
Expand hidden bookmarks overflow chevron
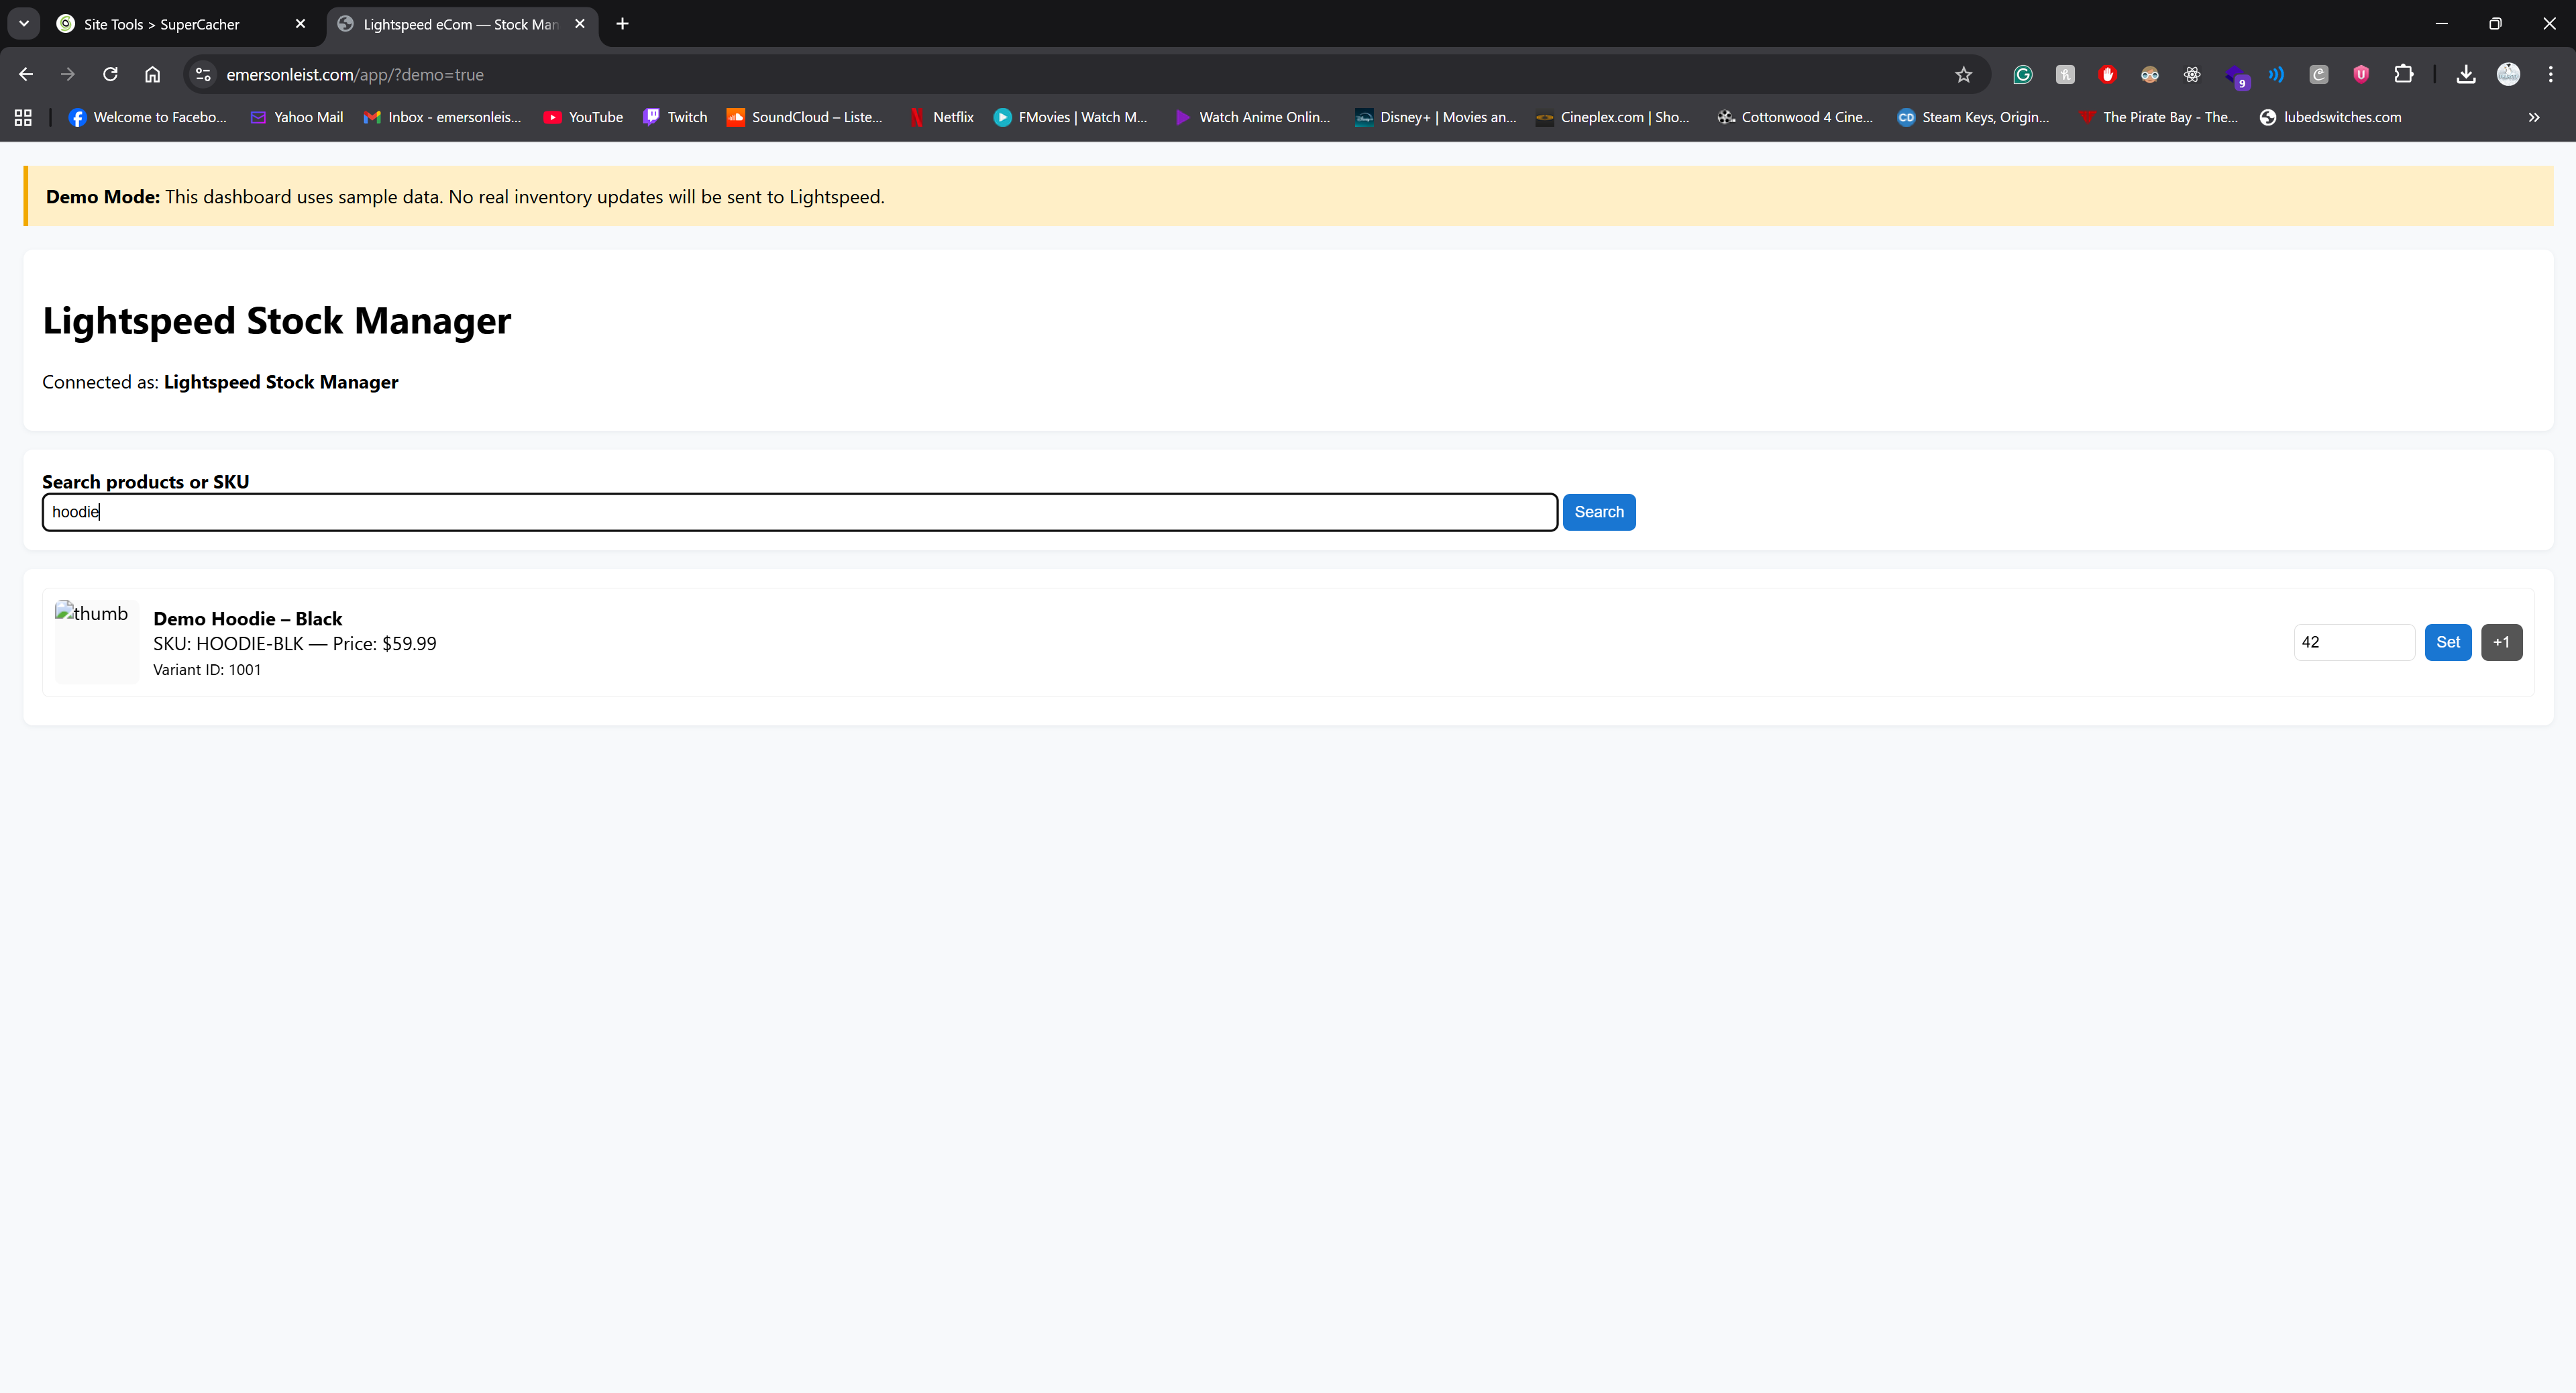tap(2533, 117)
